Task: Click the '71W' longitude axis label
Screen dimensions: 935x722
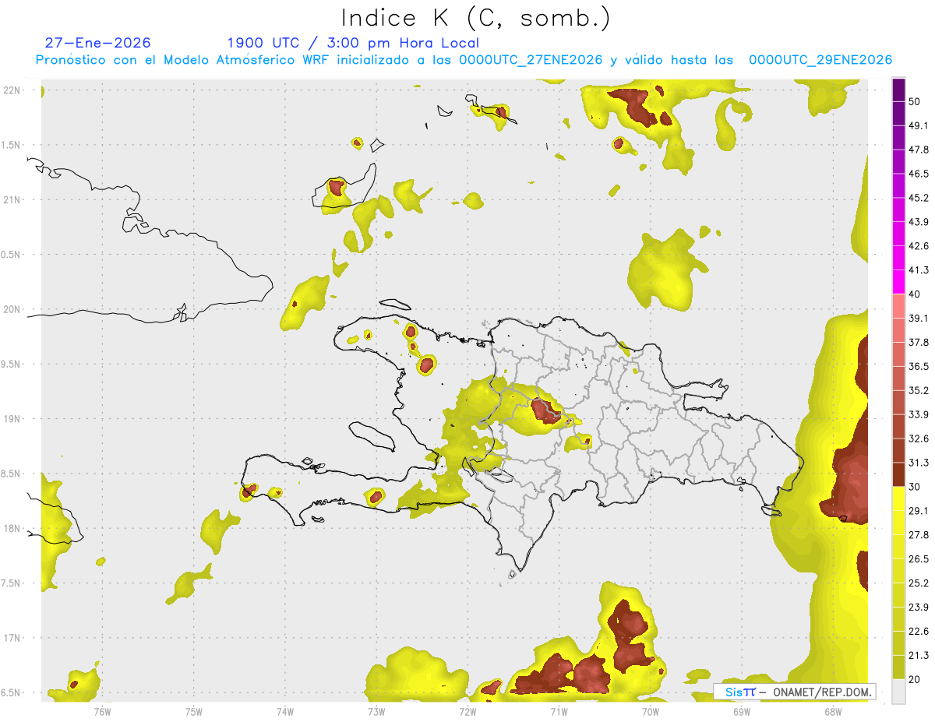Action: pos(559,710)
